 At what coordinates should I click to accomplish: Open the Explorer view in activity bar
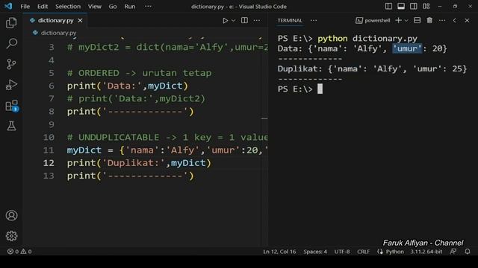pyautogui.click(x=11, y=23)
